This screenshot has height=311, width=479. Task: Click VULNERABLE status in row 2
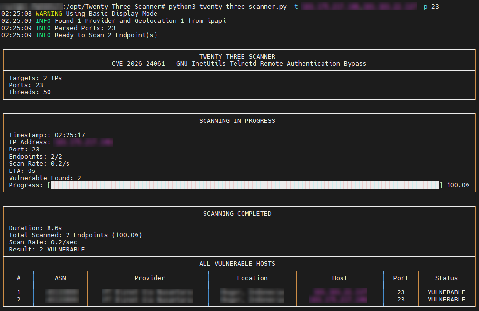446,300
